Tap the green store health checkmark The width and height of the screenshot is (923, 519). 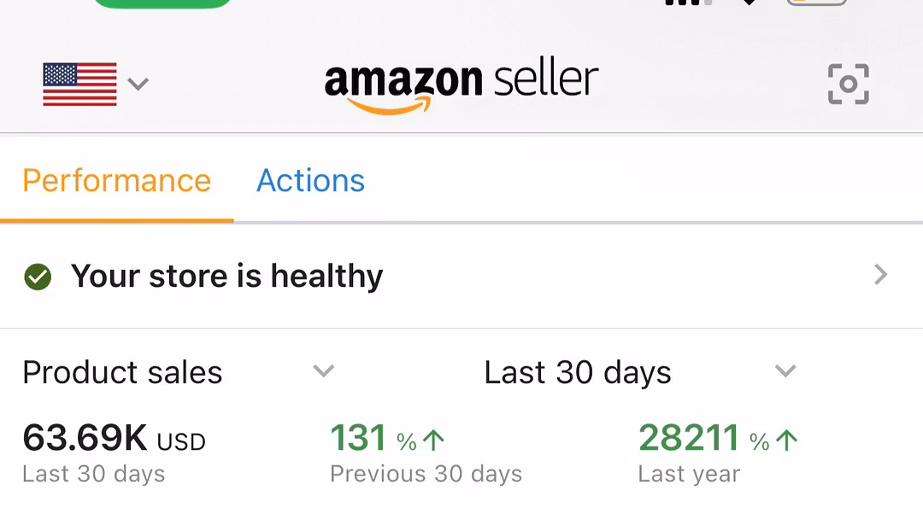[x=38, y=277]
